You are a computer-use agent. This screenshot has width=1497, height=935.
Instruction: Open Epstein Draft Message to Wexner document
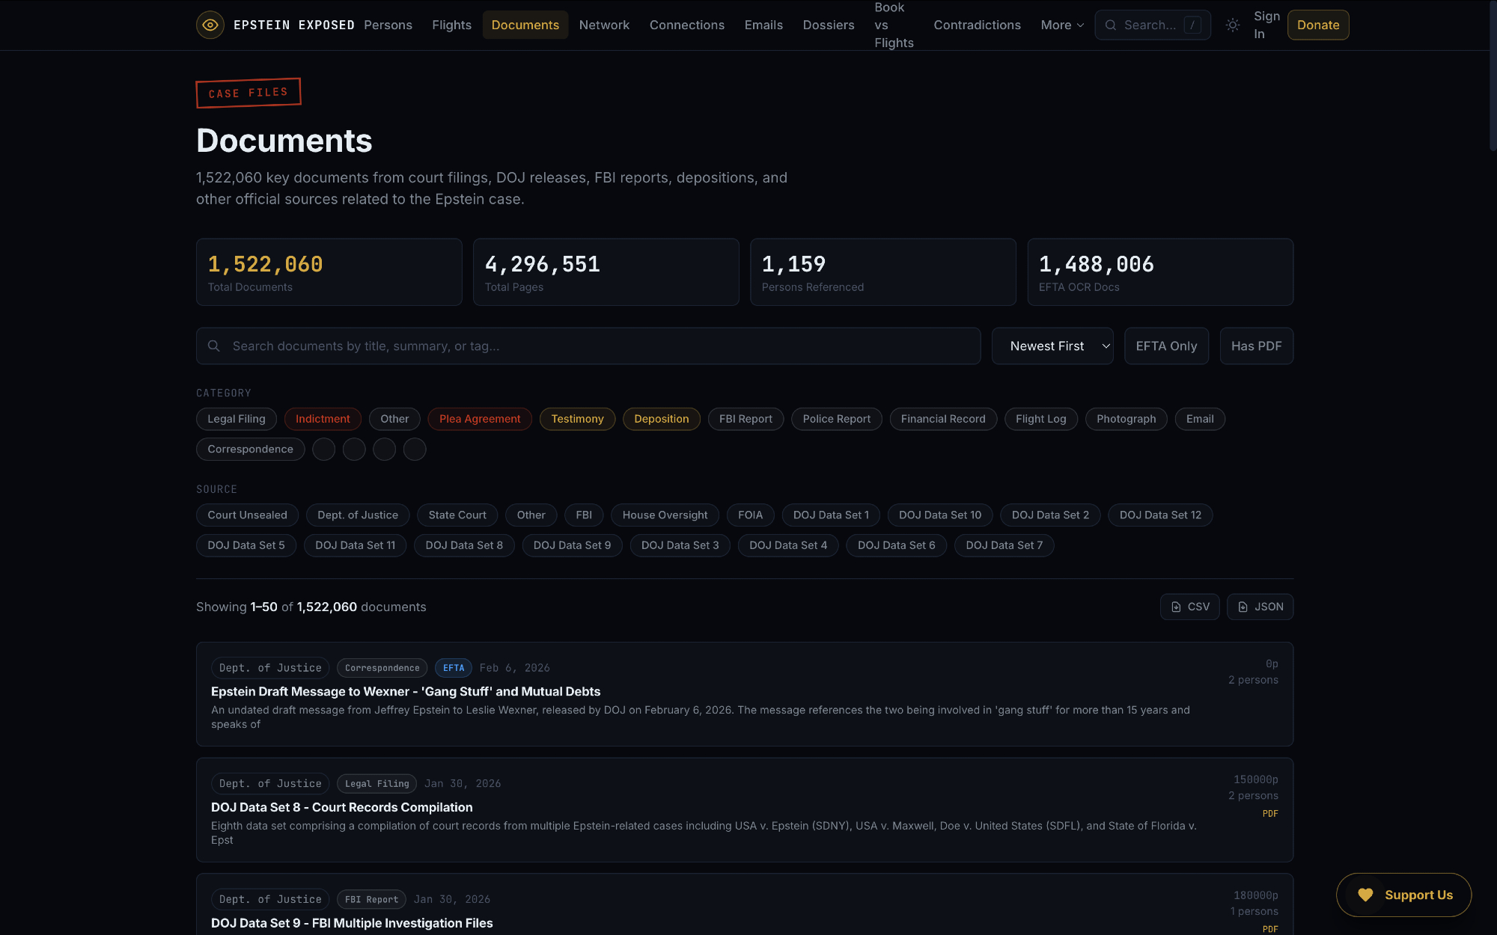coord(406,691)
